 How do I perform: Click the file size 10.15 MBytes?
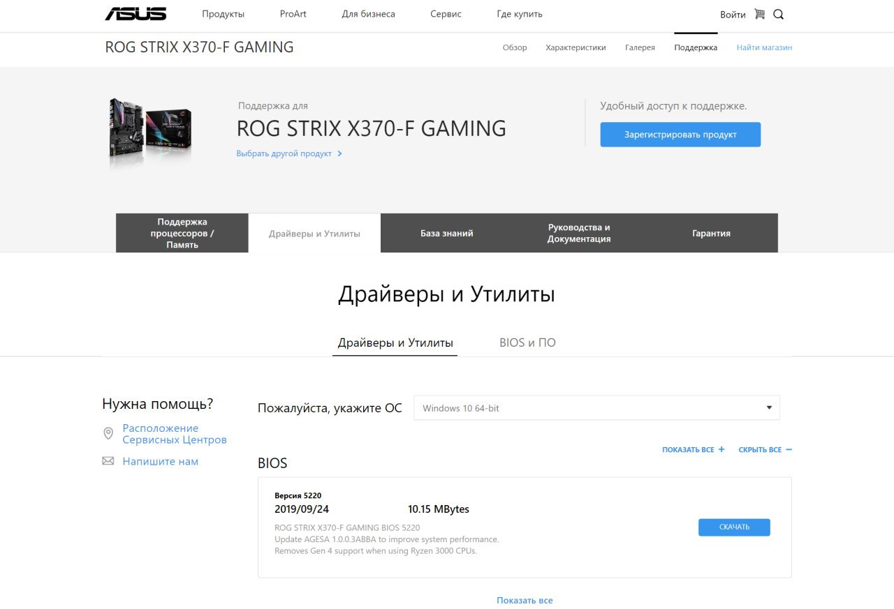click(x=439, y=509)
